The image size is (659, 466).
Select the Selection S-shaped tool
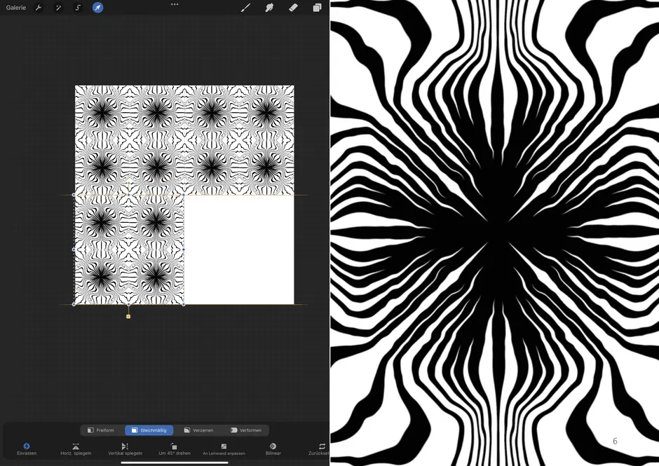[78, 8]
